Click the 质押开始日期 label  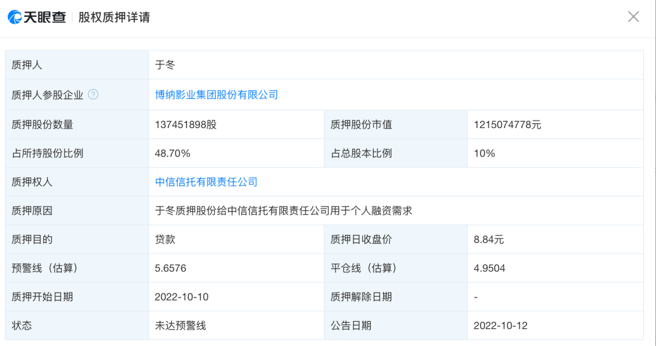pyautogui.click(x=43, y=297)
